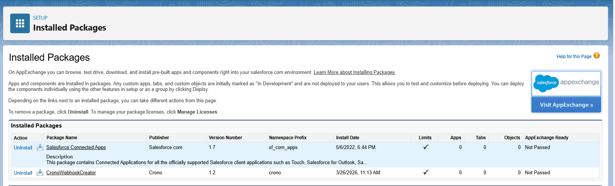Screen dimensions: 615x186
Task: Click the Salesforce.com publisher cell
Action: (165, 148)
